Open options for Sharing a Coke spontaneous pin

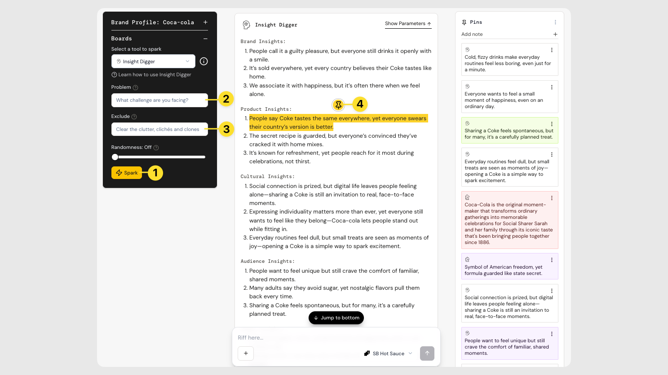tap(552, 124)
